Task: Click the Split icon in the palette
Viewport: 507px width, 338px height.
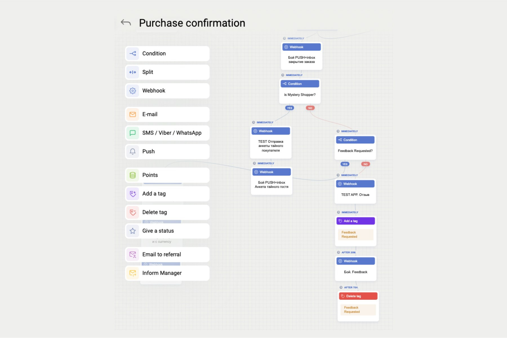Action: (133, 72)
